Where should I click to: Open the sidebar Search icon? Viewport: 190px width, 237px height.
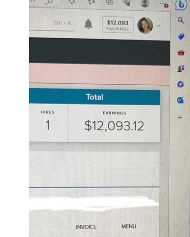pos(181,20)
